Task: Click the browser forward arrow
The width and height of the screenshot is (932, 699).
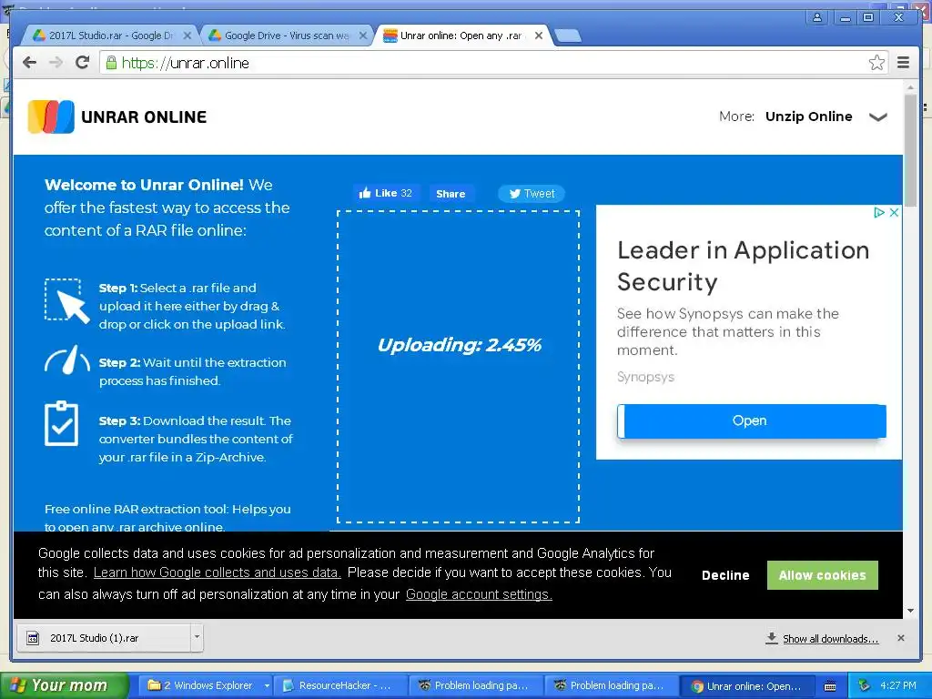Action: [x=56, y=63]
